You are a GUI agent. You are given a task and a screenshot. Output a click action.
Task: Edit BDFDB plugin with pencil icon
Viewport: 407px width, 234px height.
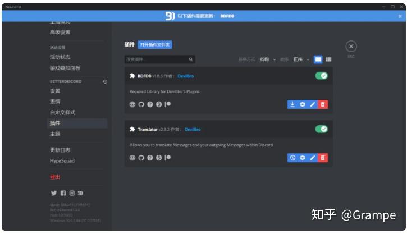click(x=313, y=104)
